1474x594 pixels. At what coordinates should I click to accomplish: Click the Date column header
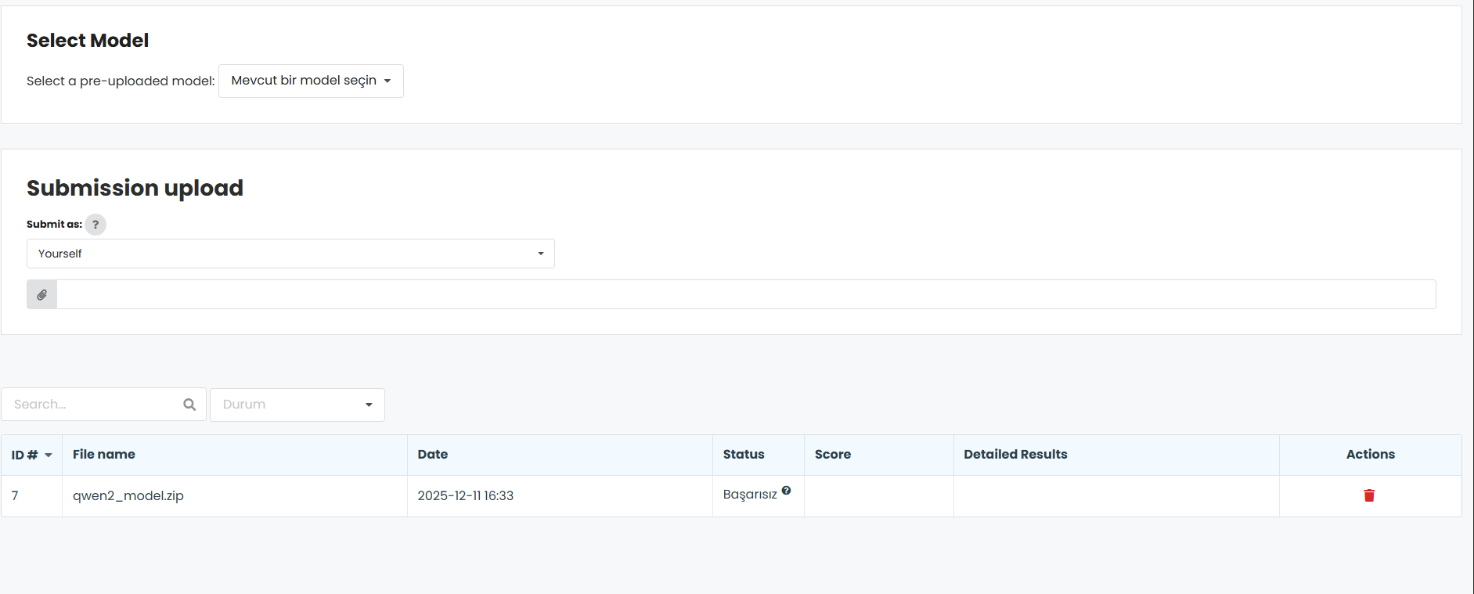[x=432, y=455]
